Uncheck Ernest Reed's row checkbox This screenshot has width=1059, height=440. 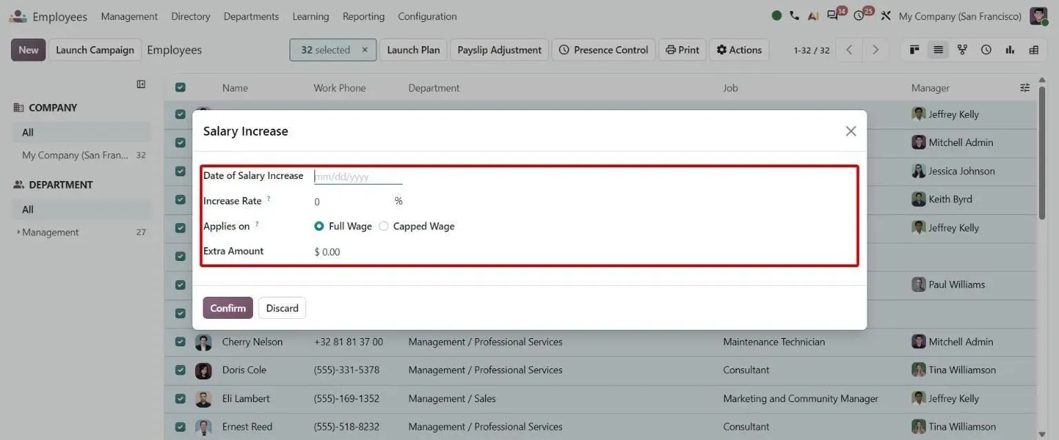180,426
